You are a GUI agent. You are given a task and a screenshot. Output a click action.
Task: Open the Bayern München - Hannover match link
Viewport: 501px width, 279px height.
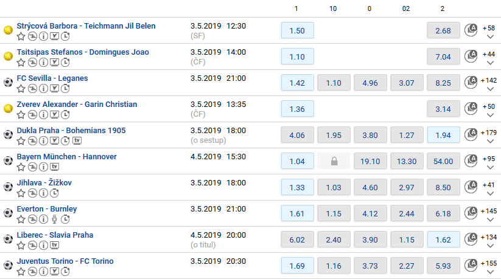pyautogui.click(x=67, y=157)
